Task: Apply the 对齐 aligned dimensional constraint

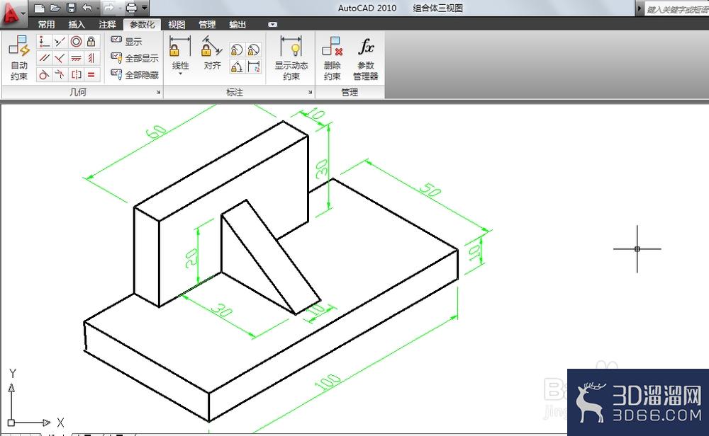Action: coord(211,53)
